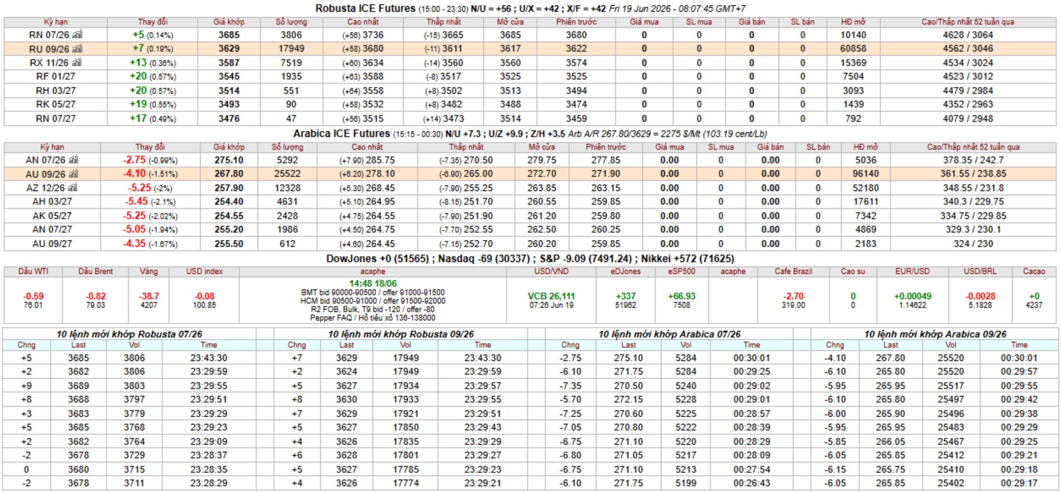Open the chart icon beside RX 11/26
This screenshot has height=493, width=1061.
click(x=77, y=62)
